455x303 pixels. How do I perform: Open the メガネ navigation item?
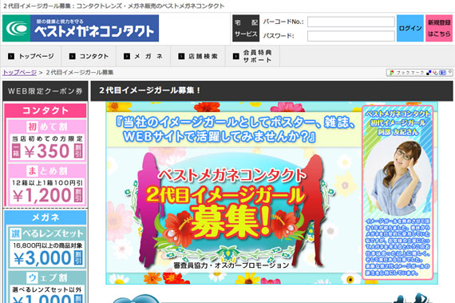144,56
